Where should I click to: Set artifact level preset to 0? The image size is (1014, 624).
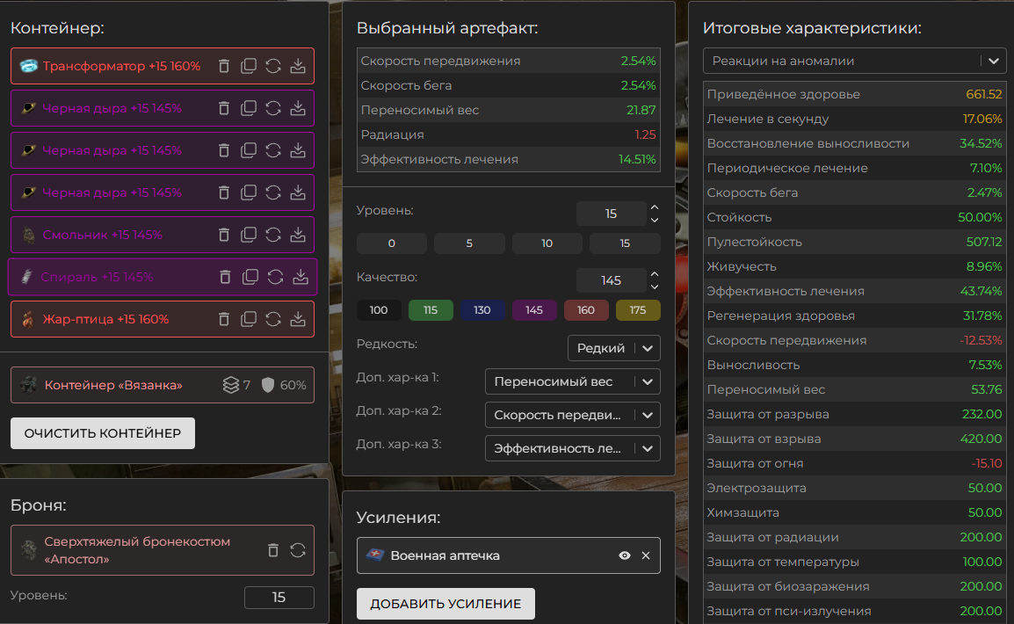(x=391, y=243)
